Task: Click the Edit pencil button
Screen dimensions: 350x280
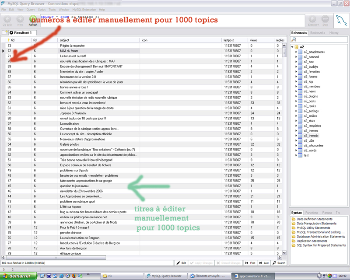Action: [181, 263]
